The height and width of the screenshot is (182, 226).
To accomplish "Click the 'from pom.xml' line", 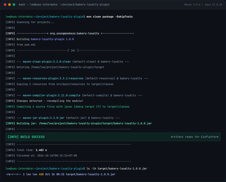I will point(21,45).
